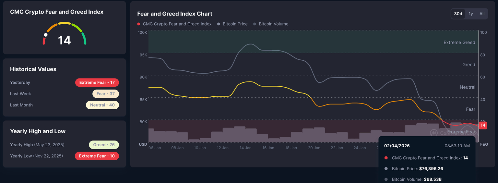This screenshot has width=498, height=183.
Task: Click the red 14 badge on chart edge
Action: click(x=483, y=125)
